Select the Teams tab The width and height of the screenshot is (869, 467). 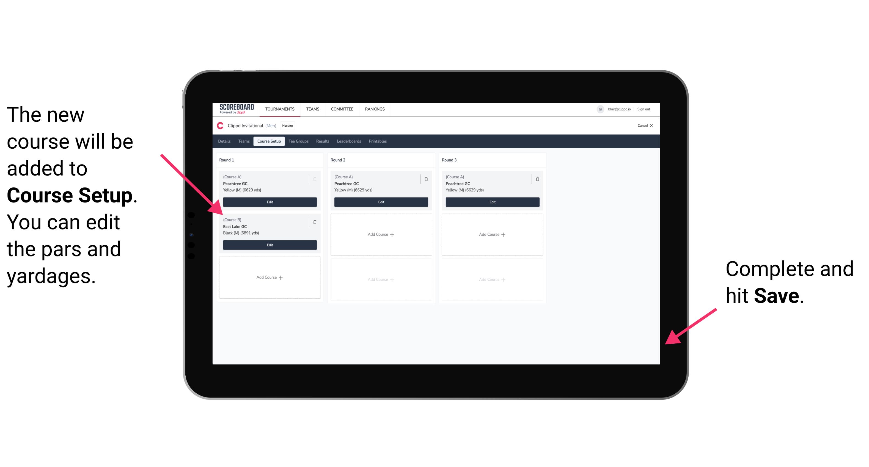coord(243,141)
